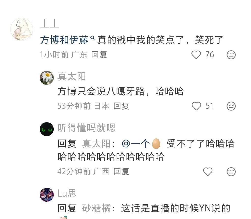This screenshot has width=251, height=219.
Task: Open username 听得懂吗就嗯
Action: [87, 128]
